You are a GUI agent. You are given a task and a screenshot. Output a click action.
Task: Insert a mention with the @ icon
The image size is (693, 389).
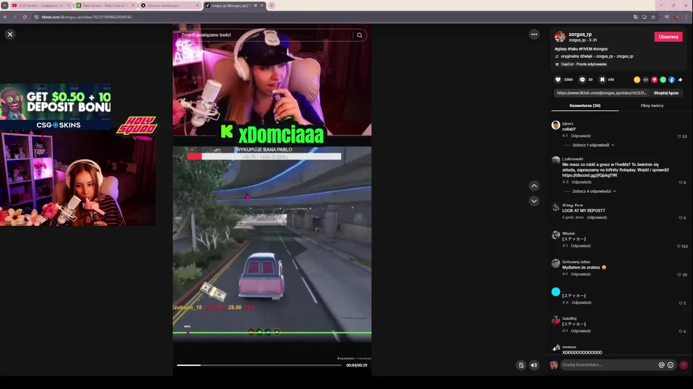pos(661,365)
